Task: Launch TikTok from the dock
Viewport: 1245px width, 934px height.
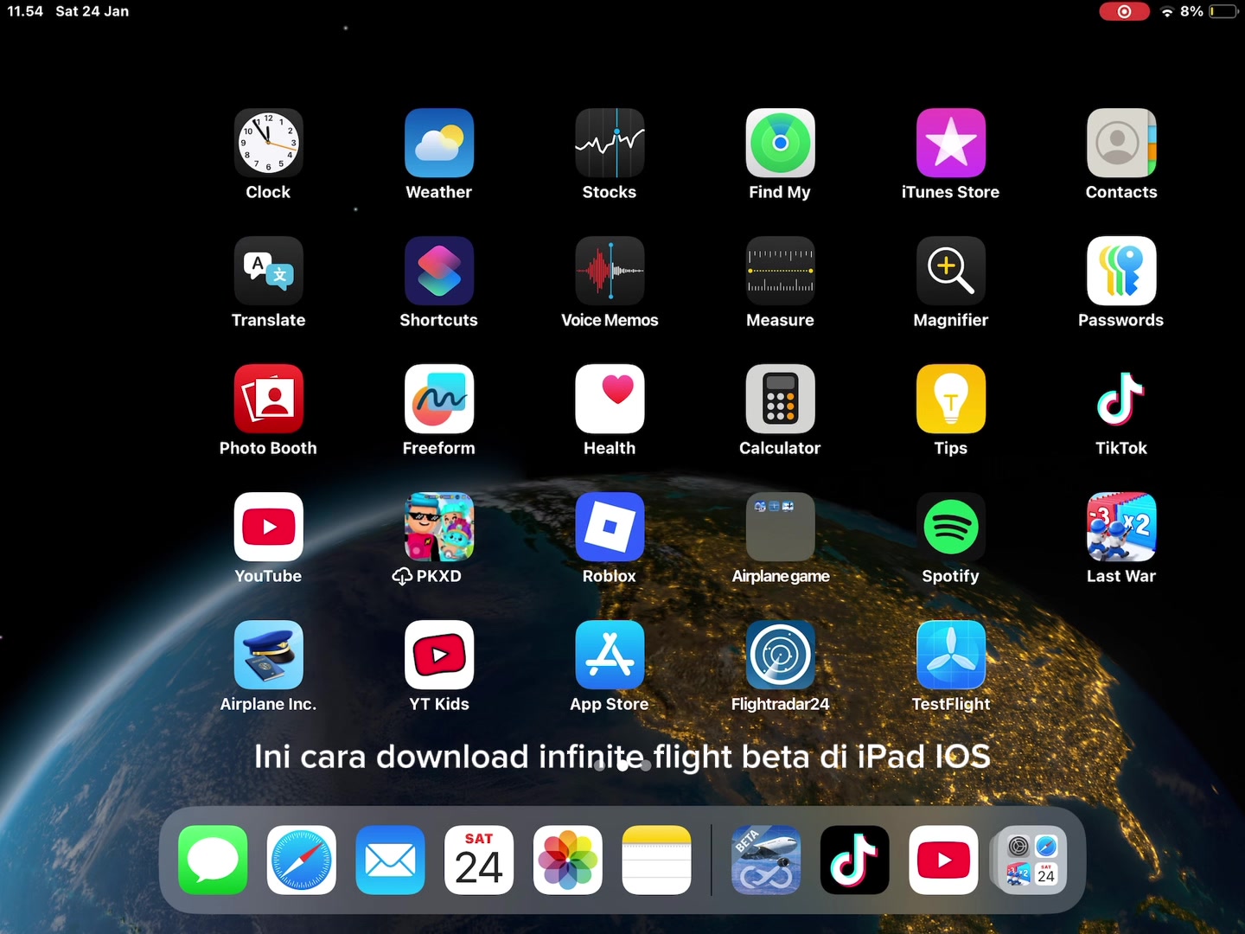Action: coord(855,860)
